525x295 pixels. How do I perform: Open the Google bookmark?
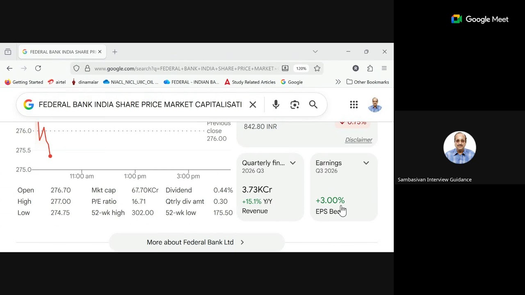click(x=292, y=82)
